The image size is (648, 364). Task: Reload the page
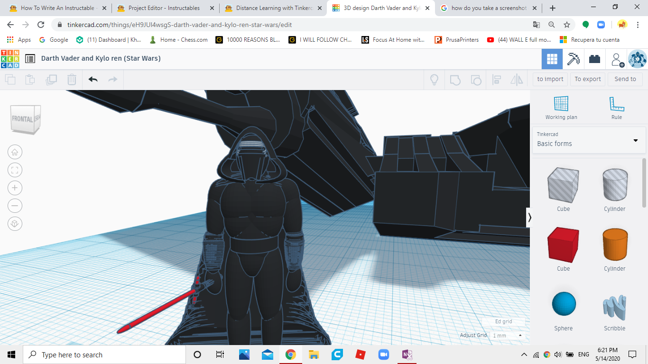[x=41, y=25]
